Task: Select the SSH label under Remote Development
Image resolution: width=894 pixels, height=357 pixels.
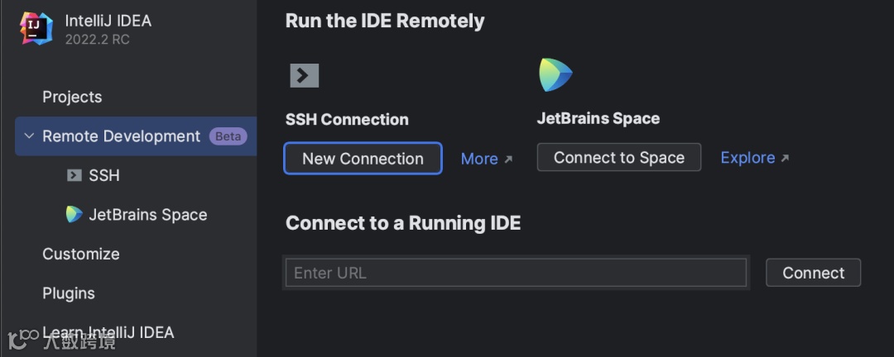Action: (104, 175)
